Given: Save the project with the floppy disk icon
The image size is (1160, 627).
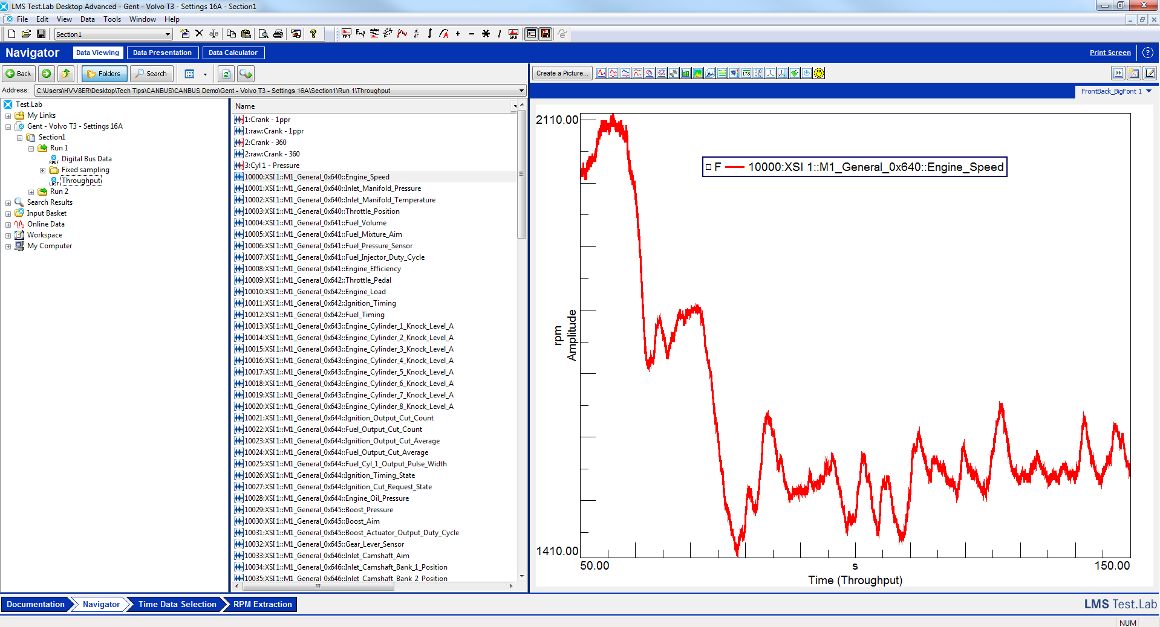Looking at the screenshot, I should coord(41,34).
